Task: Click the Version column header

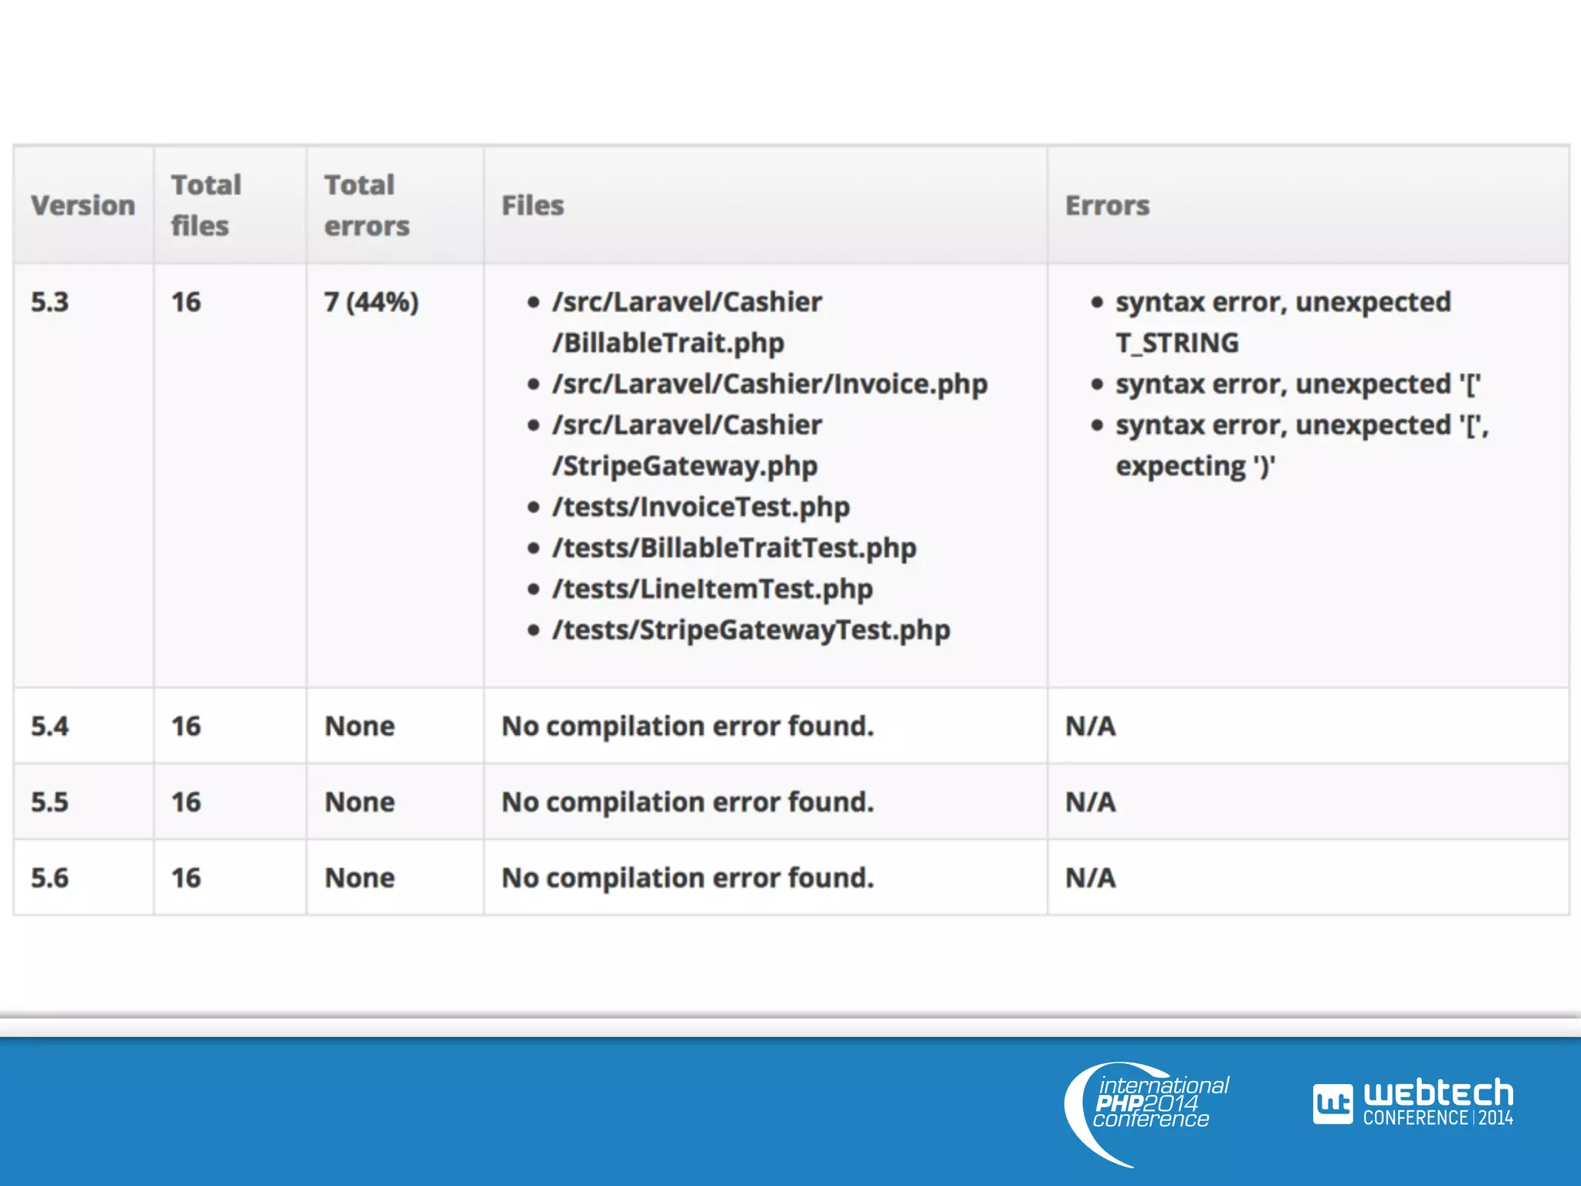Action: 83,205
